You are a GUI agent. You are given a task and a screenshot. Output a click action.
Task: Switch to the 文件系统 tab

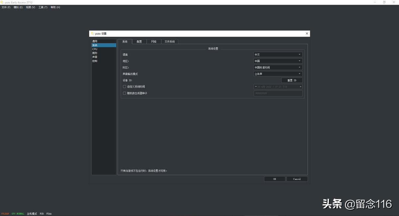tap(170, 42)
